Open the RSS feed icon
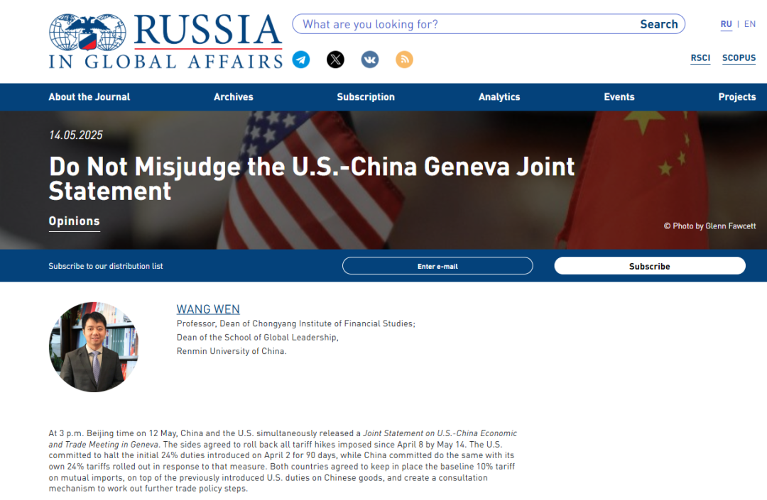The height and width of the screenshot is (500, 767). [404, 60]
